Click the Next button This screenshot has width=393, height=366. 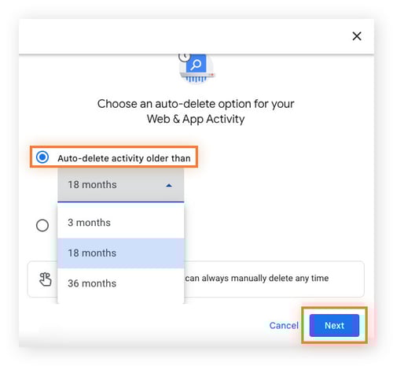334,325
